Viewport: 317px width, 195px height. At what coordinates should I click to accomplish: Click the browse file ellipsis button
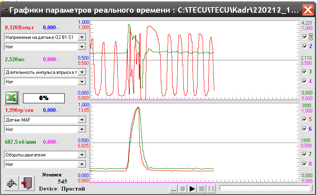click(x=173, y=189)
